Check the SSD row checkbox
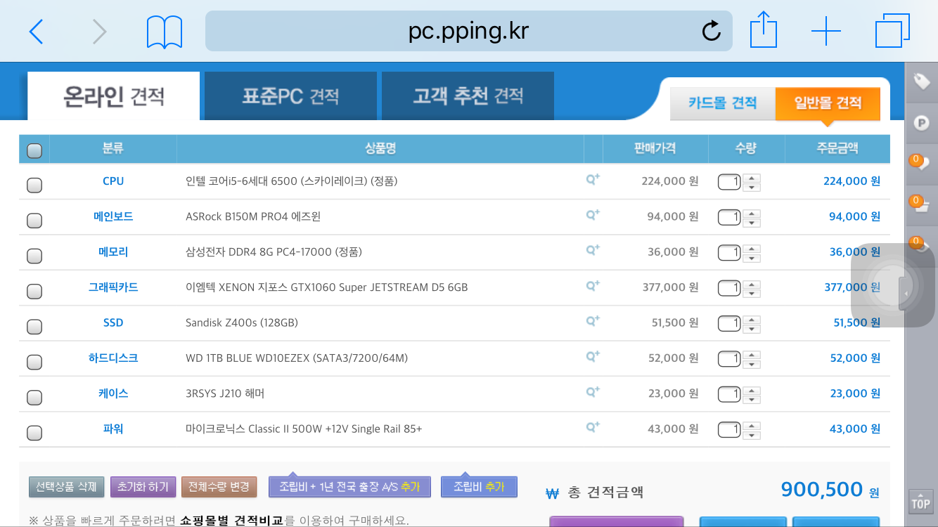Screen dimensions: 938x527 [x=34, y=327]
